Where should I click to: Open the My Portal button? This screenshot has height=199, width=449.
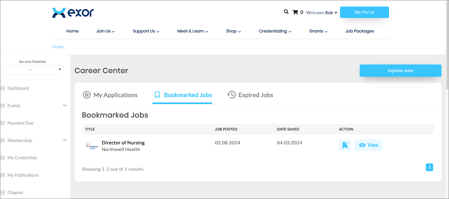[x=364, y=12]
